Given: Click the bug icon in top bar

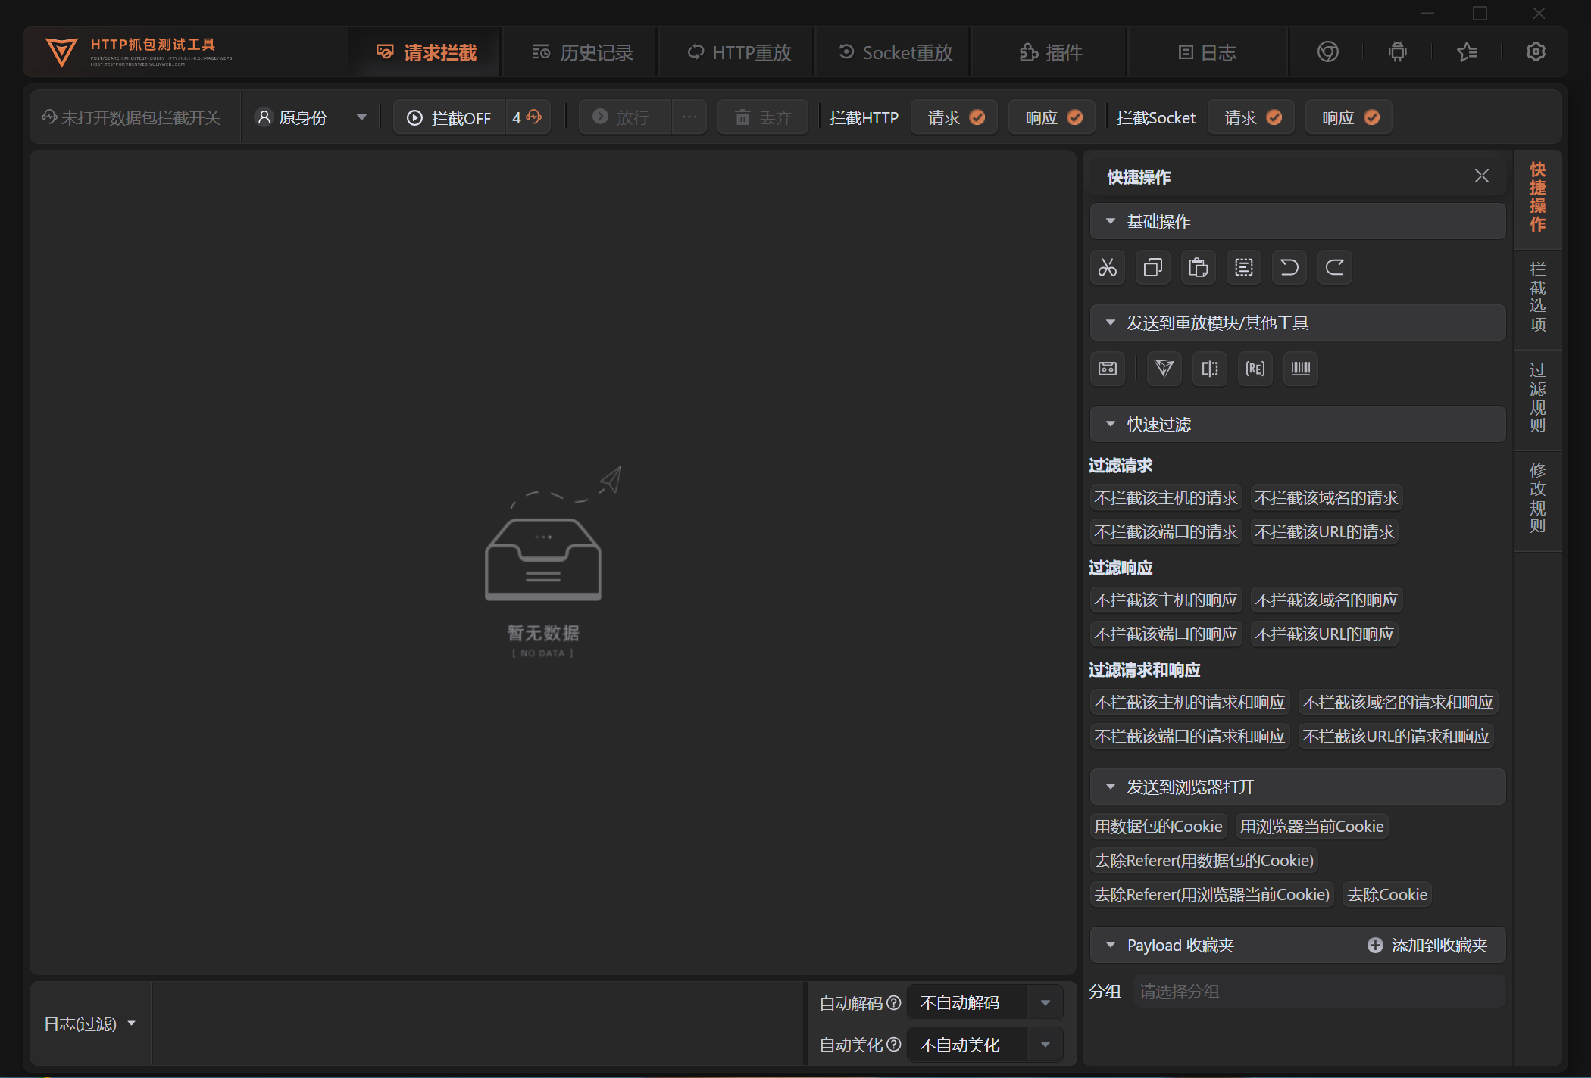Looking at the screenshot, I should point(1397,52).
